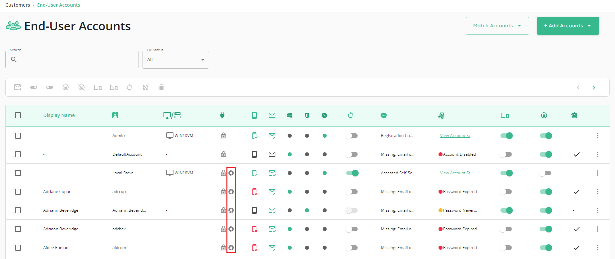Click the phone icon in DefaultAccount row
Viewport: 615px width, 259px height.
tap(254, 154)
